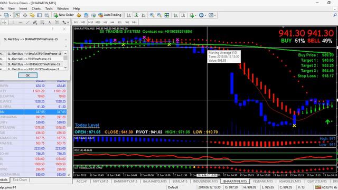Select the Crosshair cursor tool
This screenshot has height=190, width=338.
point(4,22)
